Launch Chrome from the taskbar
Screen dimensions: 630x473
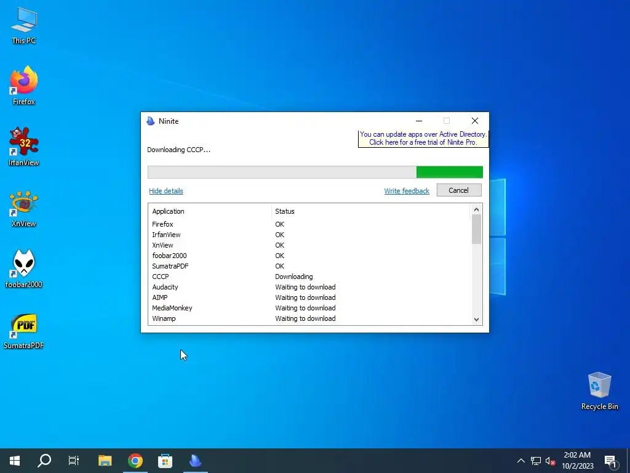[135, 461]
